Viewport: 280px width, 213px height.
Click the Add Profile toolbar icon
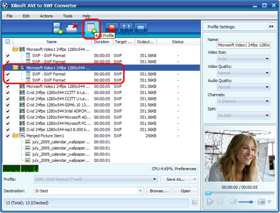(91, 29)
